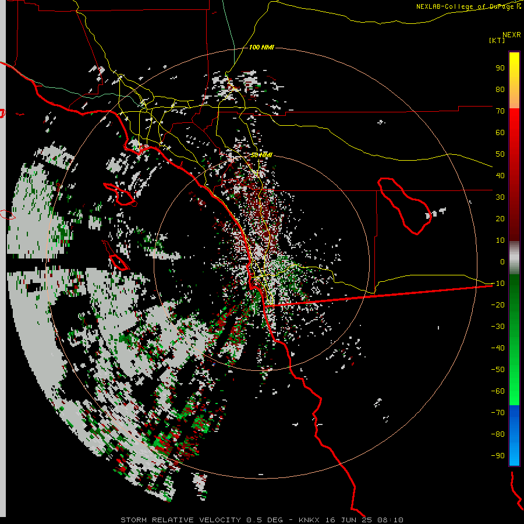The height and width of the screenshot is (524, 524).
Task: Click the red band of the color bar
Action: point(514,175)
